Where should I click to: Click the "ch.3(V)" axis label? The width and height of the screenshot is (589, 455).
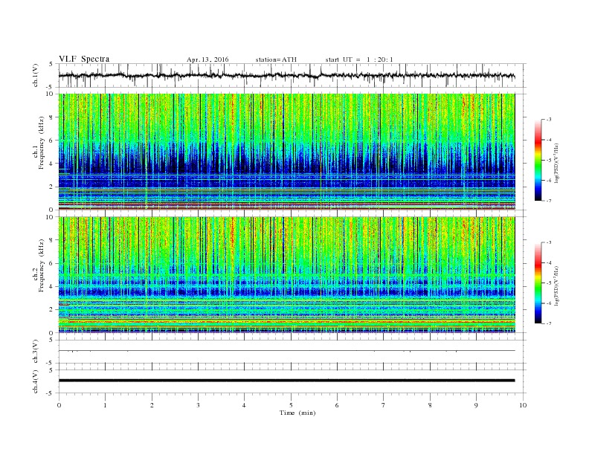[x=36, y=352]
